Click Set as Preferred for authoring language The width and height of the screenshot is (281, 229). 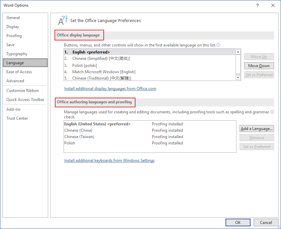pyautogui.click(x=257, y=147)
